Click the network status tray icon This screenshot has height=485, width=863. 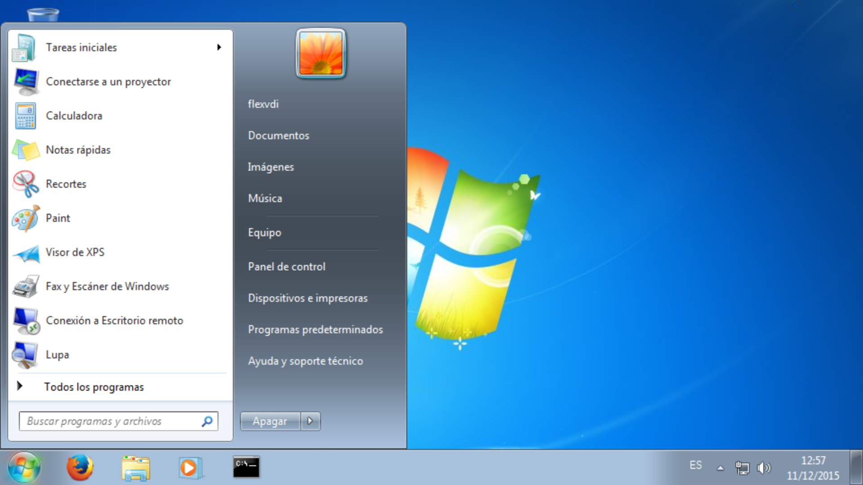pos(742,468)
